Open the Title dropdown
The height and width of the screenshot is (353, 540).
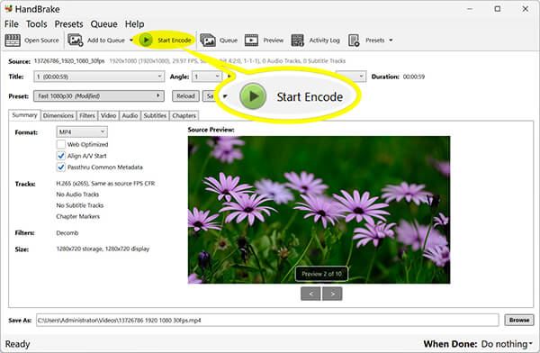coord(99,77)
